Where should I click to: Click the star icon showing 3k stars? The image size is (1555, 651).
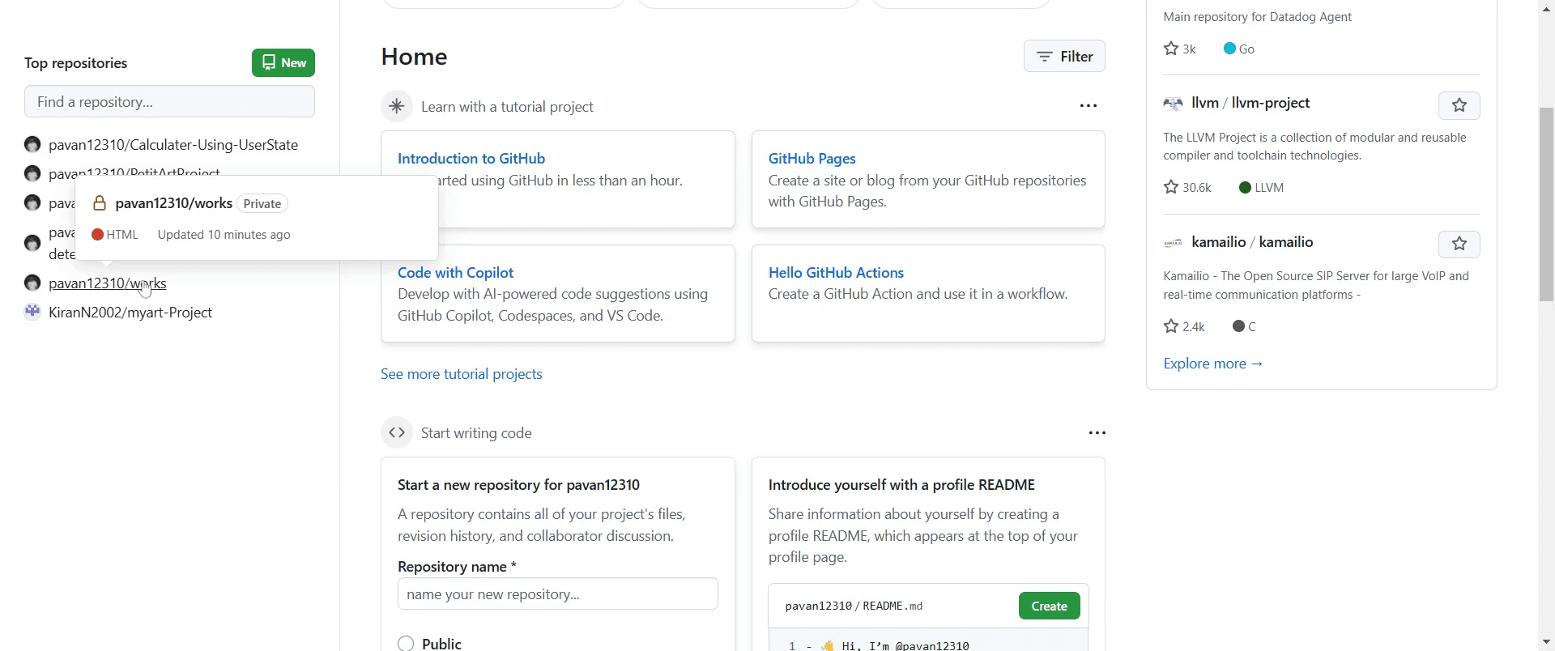point(1171,49)
